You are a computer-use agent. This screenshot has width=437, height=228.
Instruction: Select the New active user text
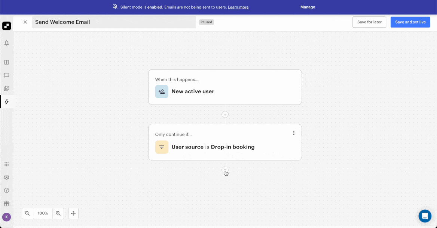pyautogui.click(x=193, y=91)
